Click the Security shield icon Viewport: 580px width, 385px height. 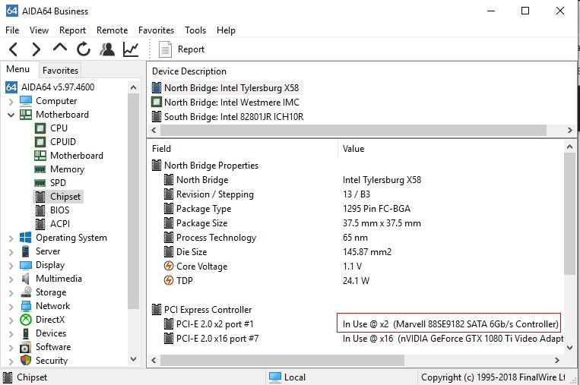pos(26,360)
